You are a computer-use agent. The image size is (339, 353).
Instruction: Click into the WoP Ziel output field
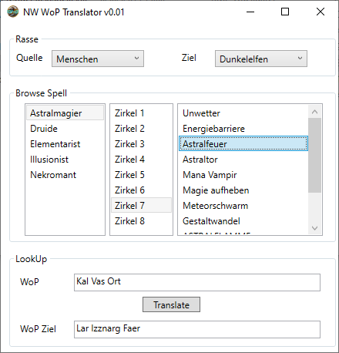(x=197, y=329)
